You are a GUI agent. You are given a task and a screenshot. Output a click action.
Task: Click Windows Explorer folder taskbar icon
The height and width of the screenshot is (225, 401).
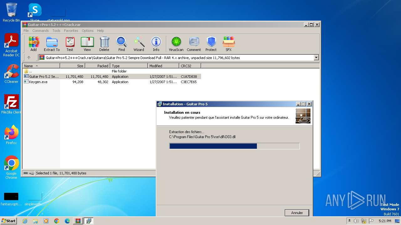[x=35, y=221]
